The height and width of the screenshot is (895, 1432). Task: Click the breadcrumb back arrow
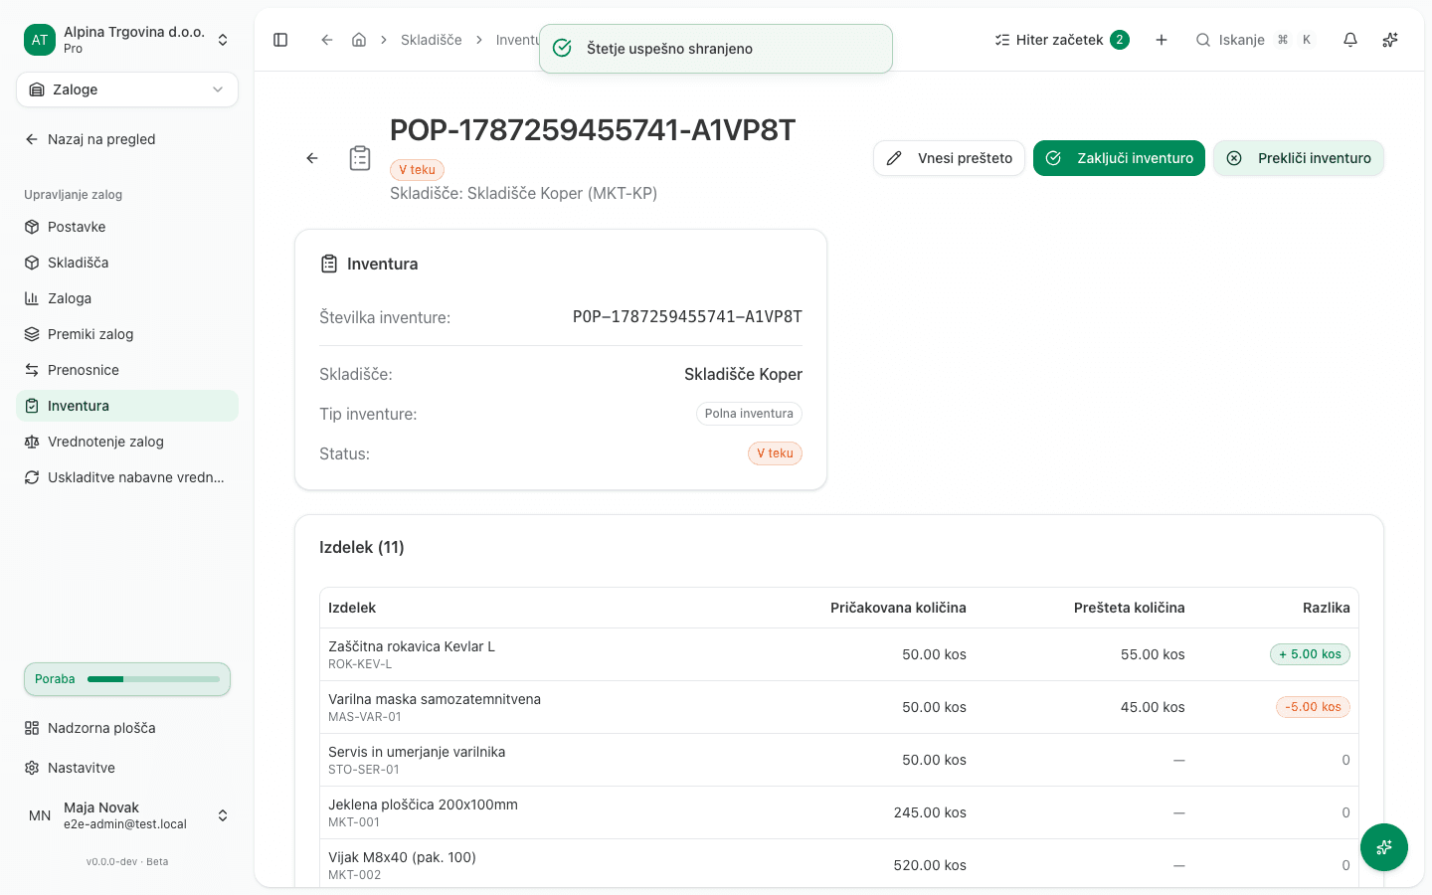pos(326,40)
